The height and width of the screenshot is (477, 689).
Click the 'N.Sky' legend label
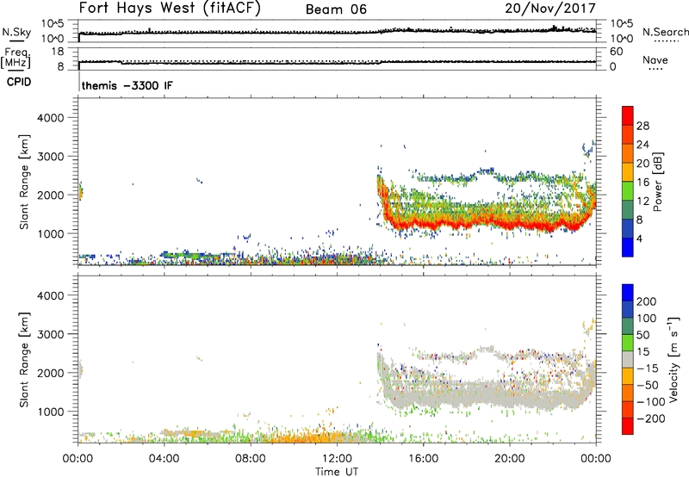tap(16, 32)
